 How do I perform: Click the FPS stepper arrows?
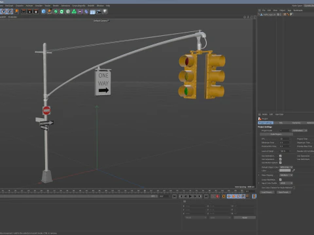[x=290, y=138]
